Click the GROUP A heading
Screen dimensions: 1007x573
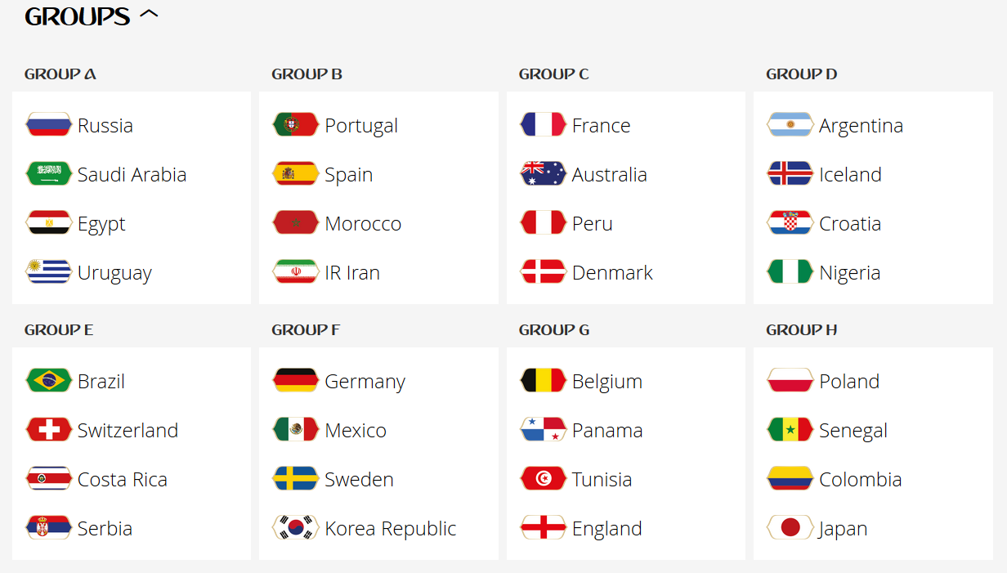coord(60,74)
